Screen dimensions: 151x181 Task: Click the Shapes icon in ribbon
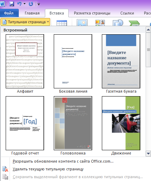point(118,23)
